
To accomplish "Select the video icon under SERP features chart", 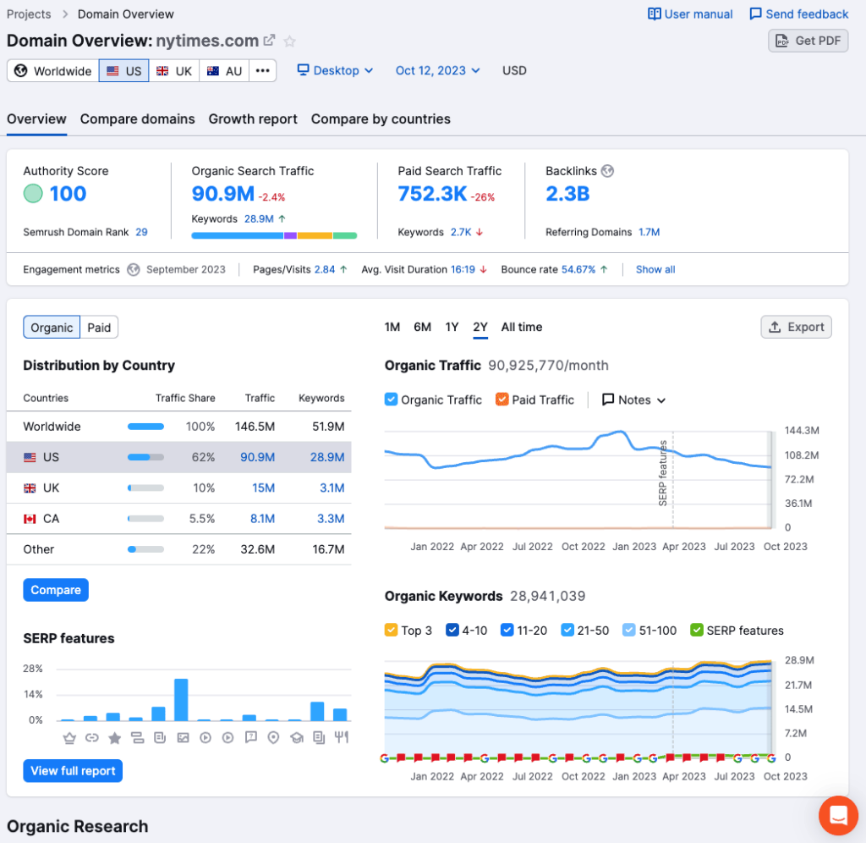I will (205, 738).
